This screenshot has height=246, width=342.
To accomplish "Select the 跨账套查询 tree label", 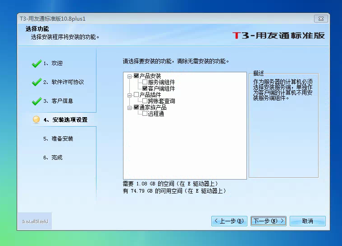I will pyautogui.click(x=161, y=101).
